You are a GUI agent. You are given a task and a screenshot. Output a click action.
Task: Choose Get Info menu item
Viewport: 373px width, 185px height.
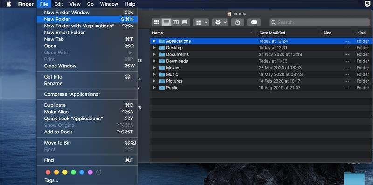point(87,77)
